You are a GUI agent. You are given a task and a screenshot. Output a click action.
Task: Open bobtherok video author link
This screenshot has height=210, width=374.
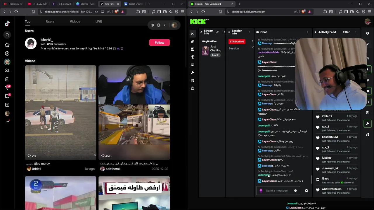[113, 169]
